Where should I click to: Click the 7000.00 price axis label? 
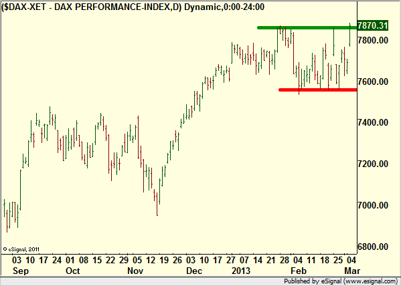point(373,205)
